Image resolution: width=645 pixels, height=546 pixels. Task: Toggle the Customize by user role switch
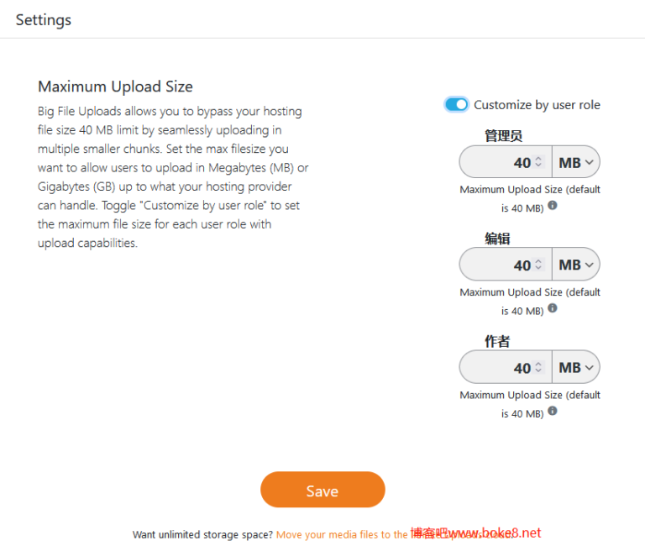point(456,104)
